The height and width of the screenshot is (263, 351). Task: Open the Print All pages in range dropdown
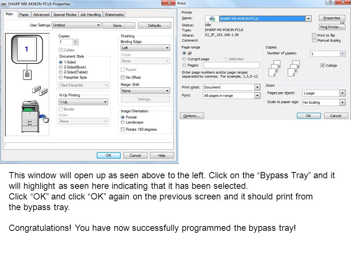[x=257, y=96]
